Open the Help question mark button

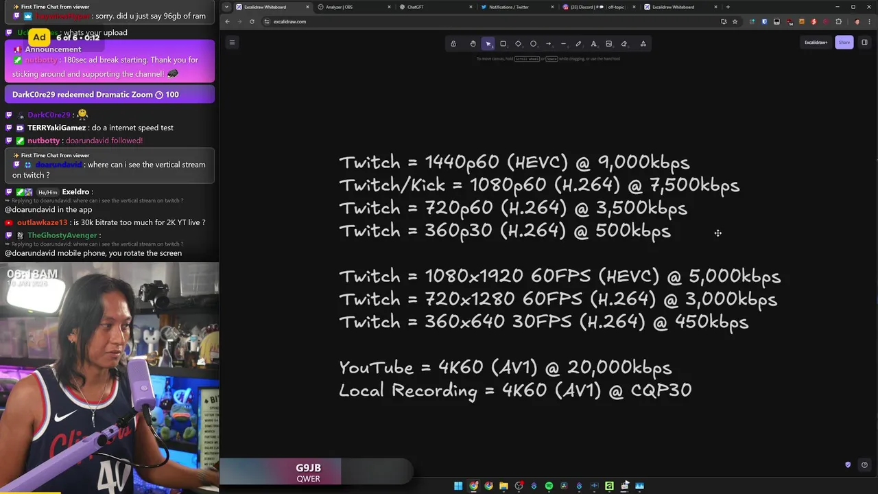tap(864, 464)
